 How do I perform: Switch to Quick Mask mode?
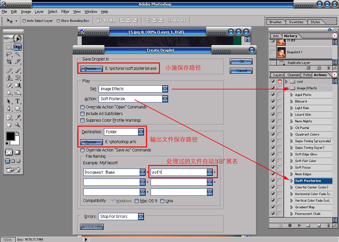(17, 152)
